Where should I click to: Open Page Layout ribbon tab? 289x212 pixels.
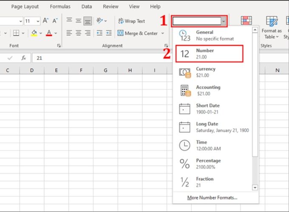click(25, 7)
